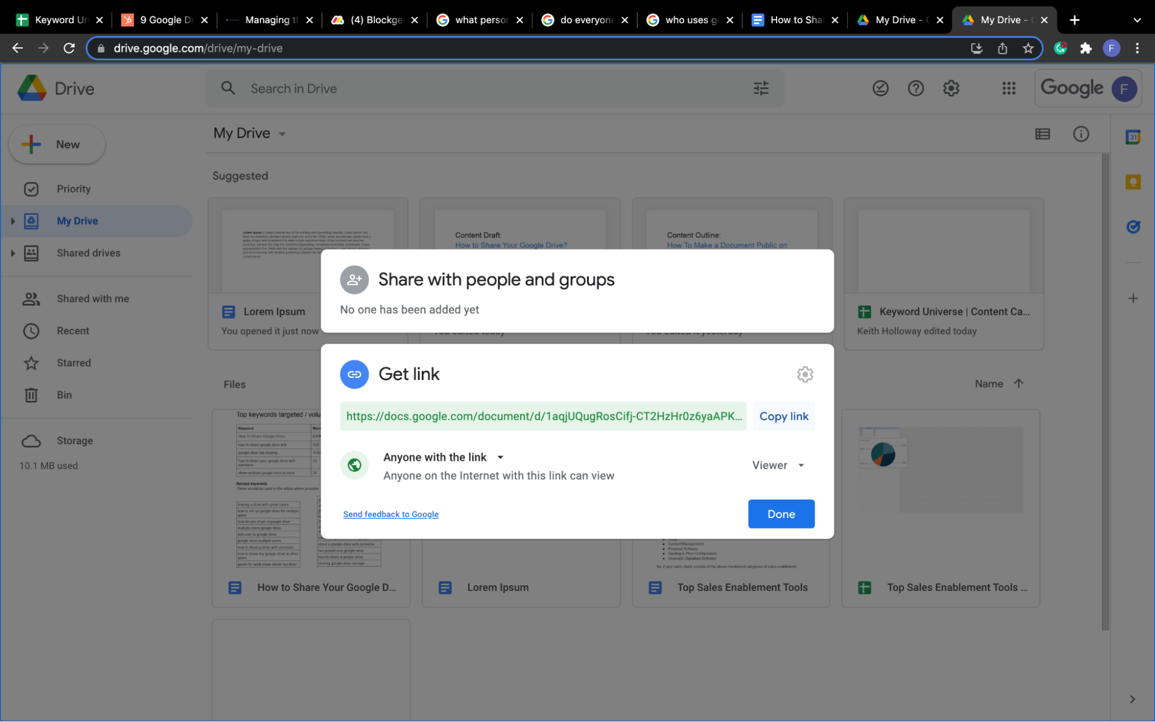The height and width of the screenshot is (722, 1155).
Task: Open Shared with me in sidebar
Action: [92, 299]
